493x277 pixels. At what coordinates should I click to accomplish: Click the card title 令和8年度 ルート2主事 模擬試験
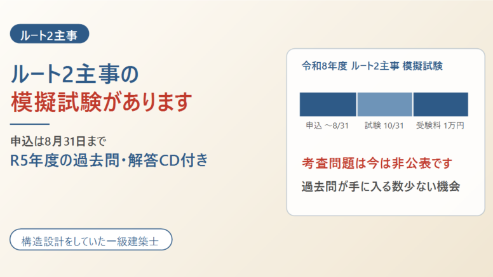coord(372,66)
